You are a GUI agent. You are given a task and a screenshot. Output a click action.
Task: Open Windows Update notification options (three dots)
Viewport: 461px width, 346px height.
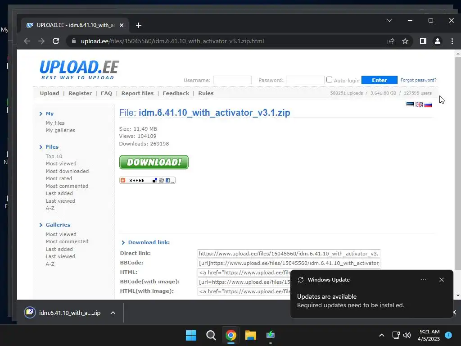coord(424,280)
